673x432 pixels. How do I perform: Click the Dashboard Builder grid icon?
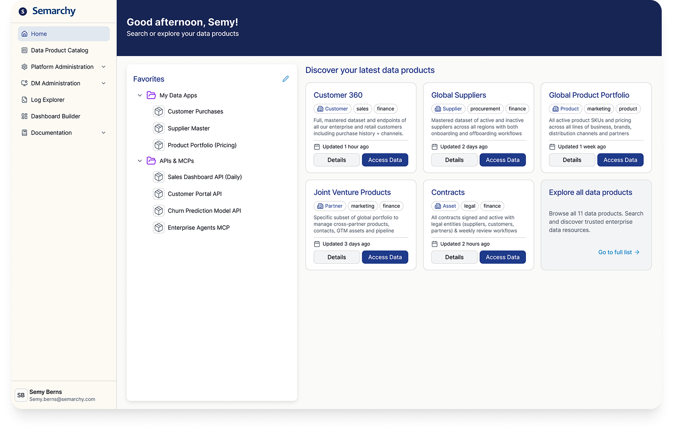point(24,116)
